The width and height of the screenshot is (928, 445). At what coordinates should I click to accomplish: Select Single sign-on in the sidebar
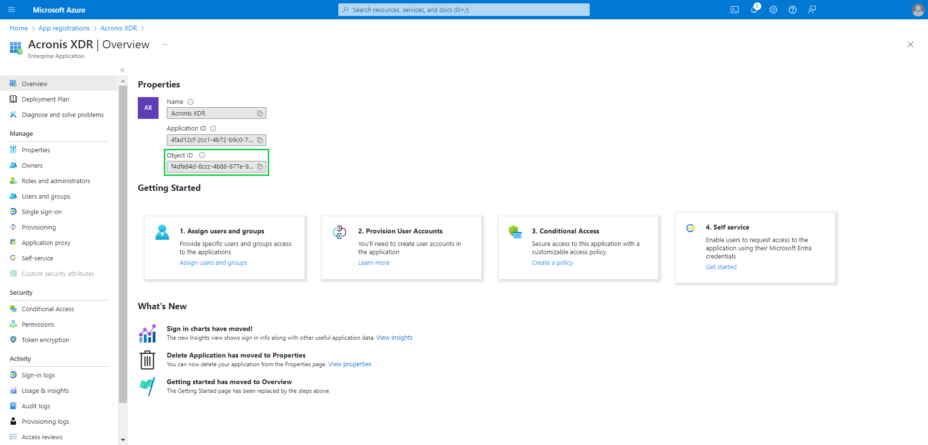click(42, 212)
